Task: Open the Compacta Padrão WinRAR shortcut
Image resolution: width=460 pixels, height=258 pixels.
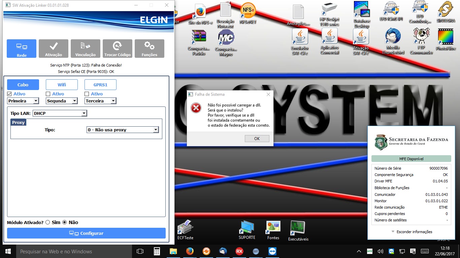Action: [199, 43]
